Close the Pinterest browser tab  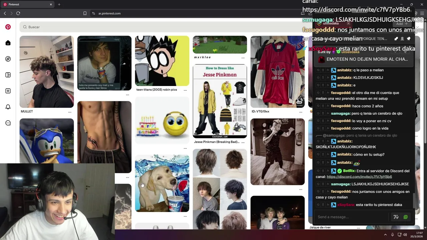click(51, 4)
